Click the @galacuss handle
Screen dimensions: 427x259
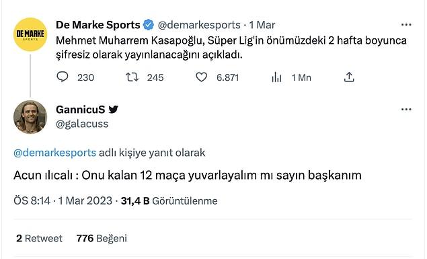tap(82, 124)
